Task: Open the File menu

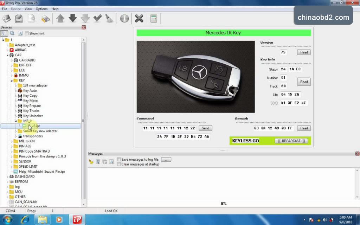Action: click(4, 9)
